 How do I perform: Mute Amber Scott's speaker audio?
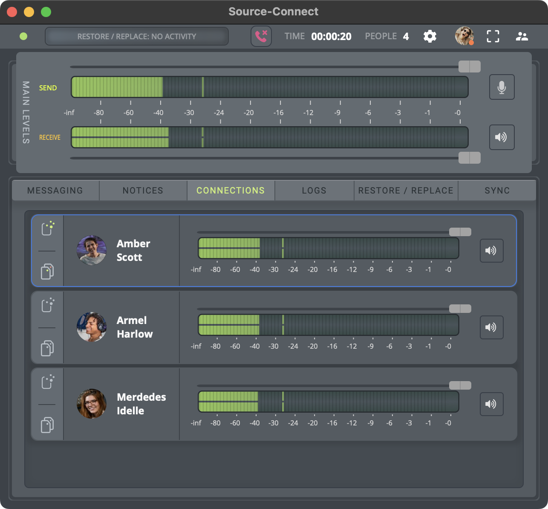491,251
